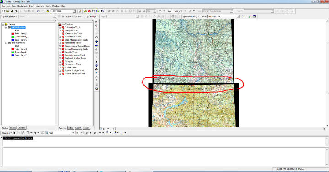Collapse the Layers data frame
Image resolution: width=329 pixels, height=172 pixels.
point(3,25)
